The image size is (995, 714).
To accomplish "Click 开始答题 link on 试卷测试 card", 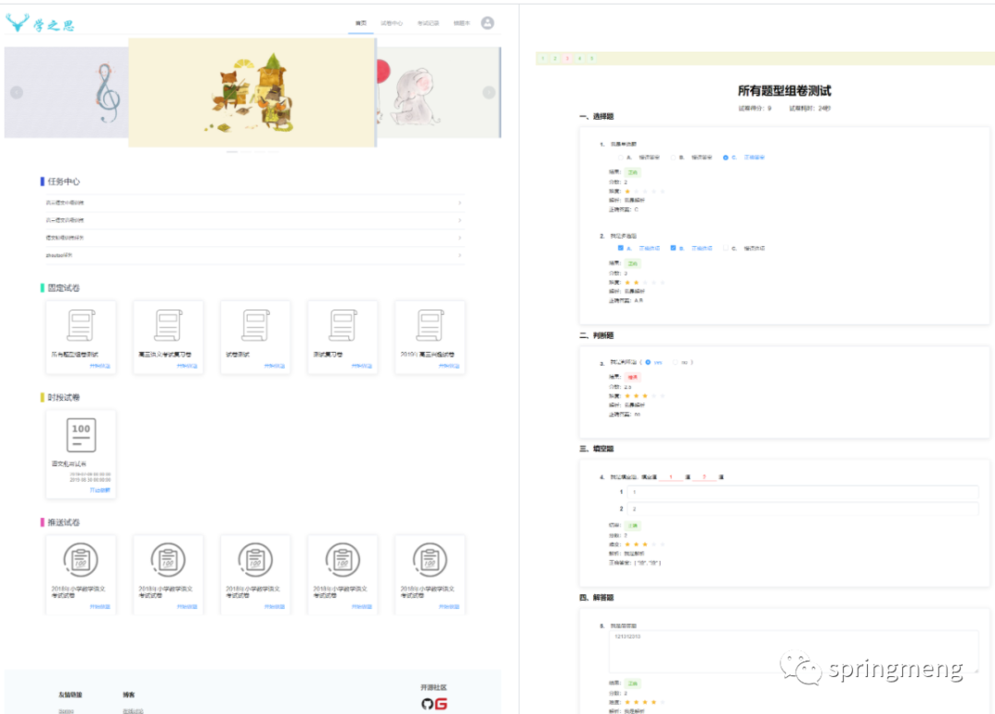I will [275, 366].
